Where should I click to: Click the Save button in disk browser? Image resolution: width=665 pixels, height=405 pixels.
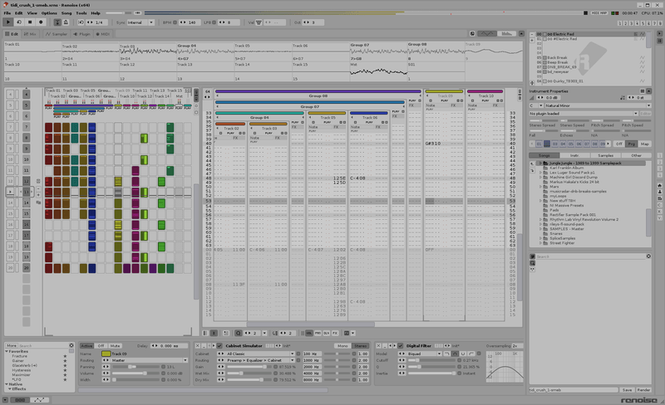627,390
